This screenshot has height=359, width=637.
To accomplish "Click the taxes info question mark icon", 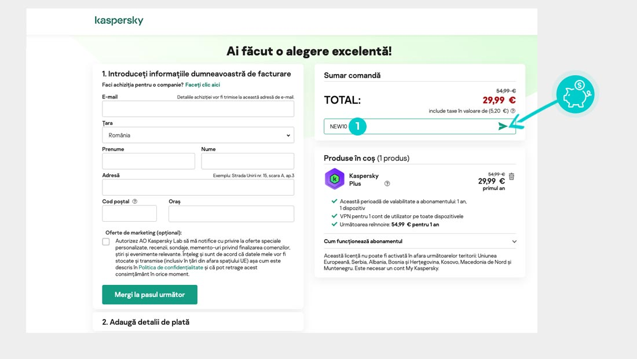I will 512,111.
